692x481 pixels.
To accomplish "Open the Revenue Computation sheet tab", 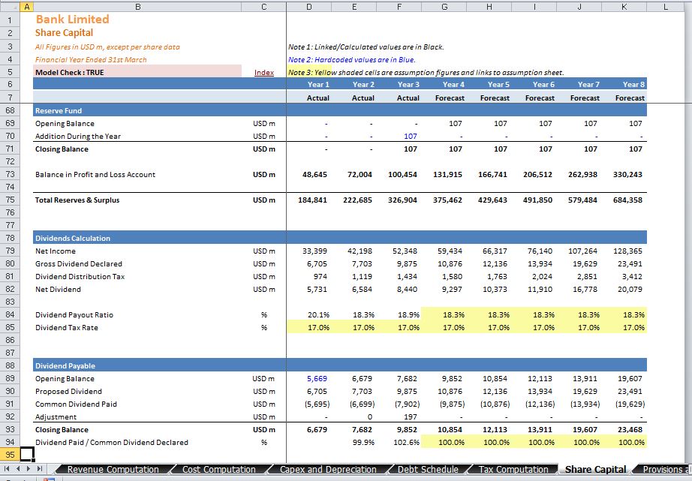I will tap(113, 470).
